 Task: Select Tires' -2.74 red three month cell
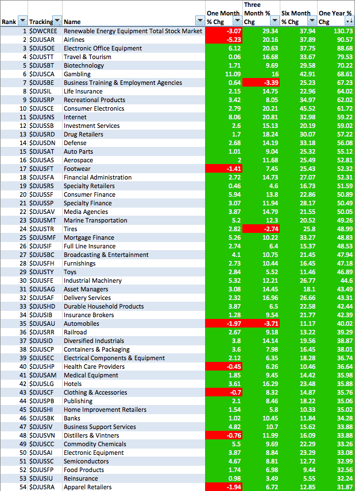pos(261,229)
